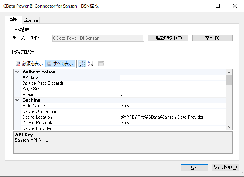Click the property grid scroll up arrow
244x177 pixels.
point(229,72)
